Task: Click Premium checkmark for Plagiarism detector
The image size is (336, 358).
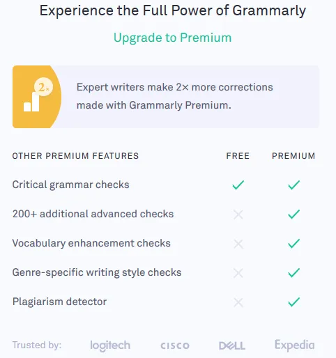Action: [293, 302]
